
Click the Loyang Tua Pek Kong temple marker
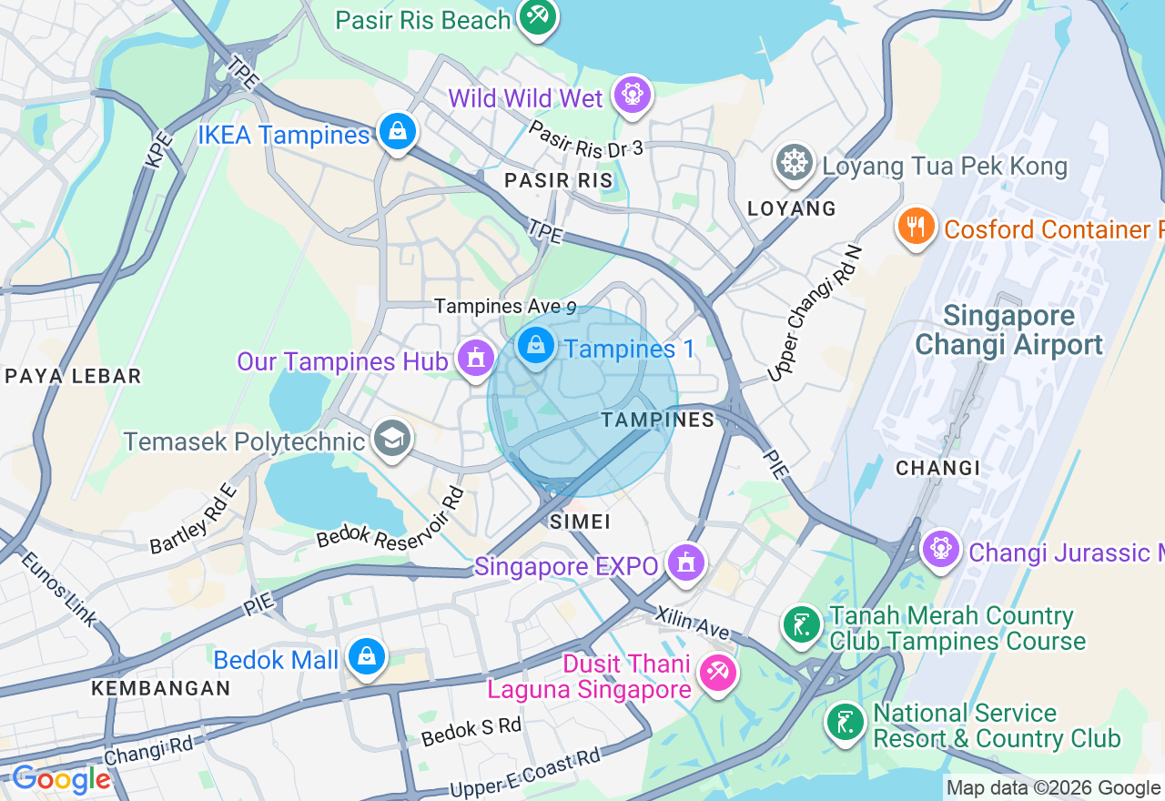point(795,164)
